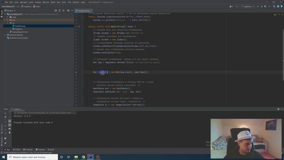Open the Refactor menu
The width and height of the screenshot is (284, 160).
[46, 2]
